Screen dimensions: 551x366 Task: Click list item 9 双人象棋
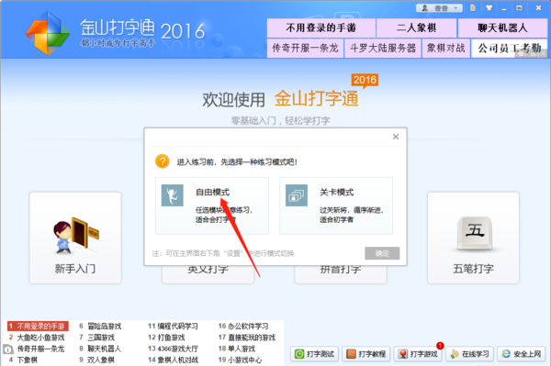[97, 360]
